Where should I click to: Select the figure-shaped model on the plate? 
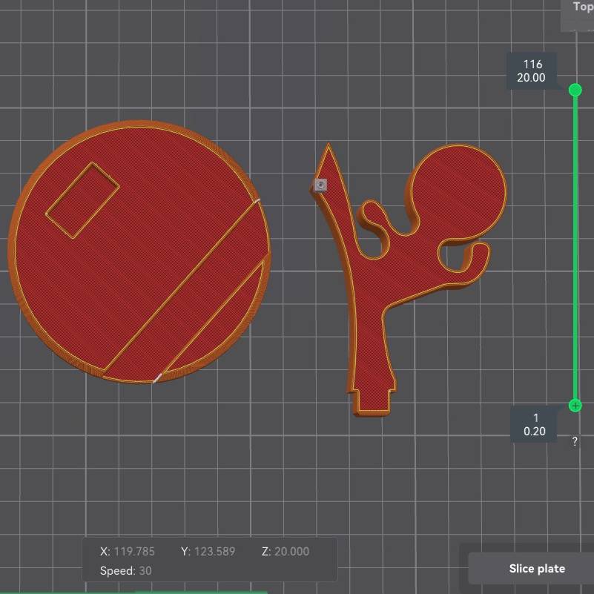(x=407, y=280)
